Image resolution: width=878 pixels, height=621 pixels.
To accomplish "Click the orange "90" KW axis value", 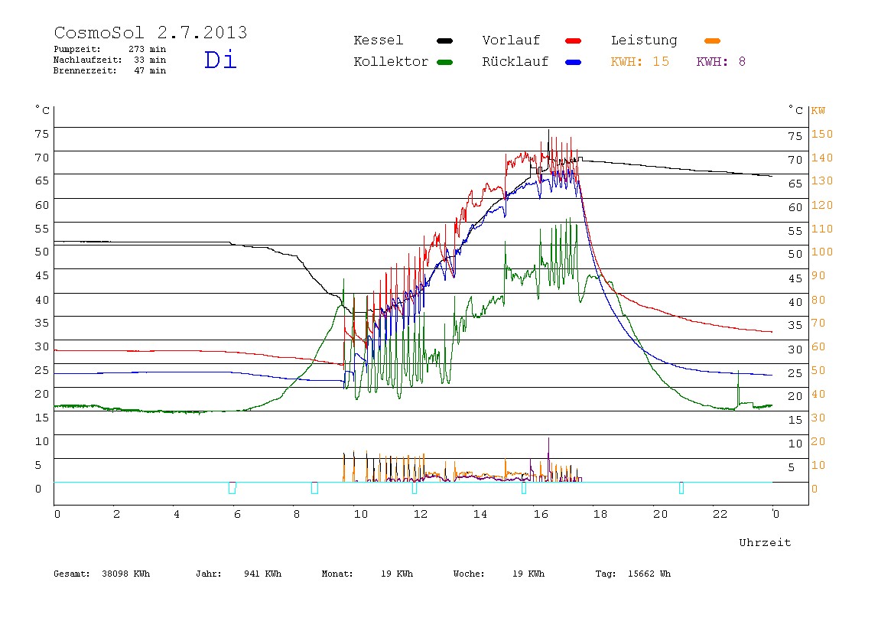I will coord(818,275).
